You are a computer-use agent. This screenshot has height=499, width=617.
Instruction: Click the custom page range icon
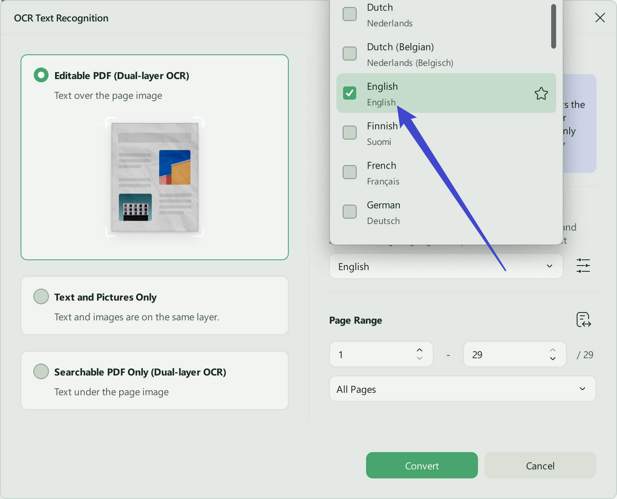pyautogui.click(x=584, y=319)
